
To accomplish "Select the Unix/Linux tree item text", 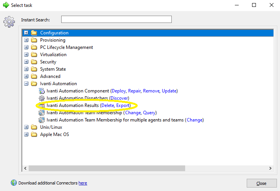I will pos(51,127).
